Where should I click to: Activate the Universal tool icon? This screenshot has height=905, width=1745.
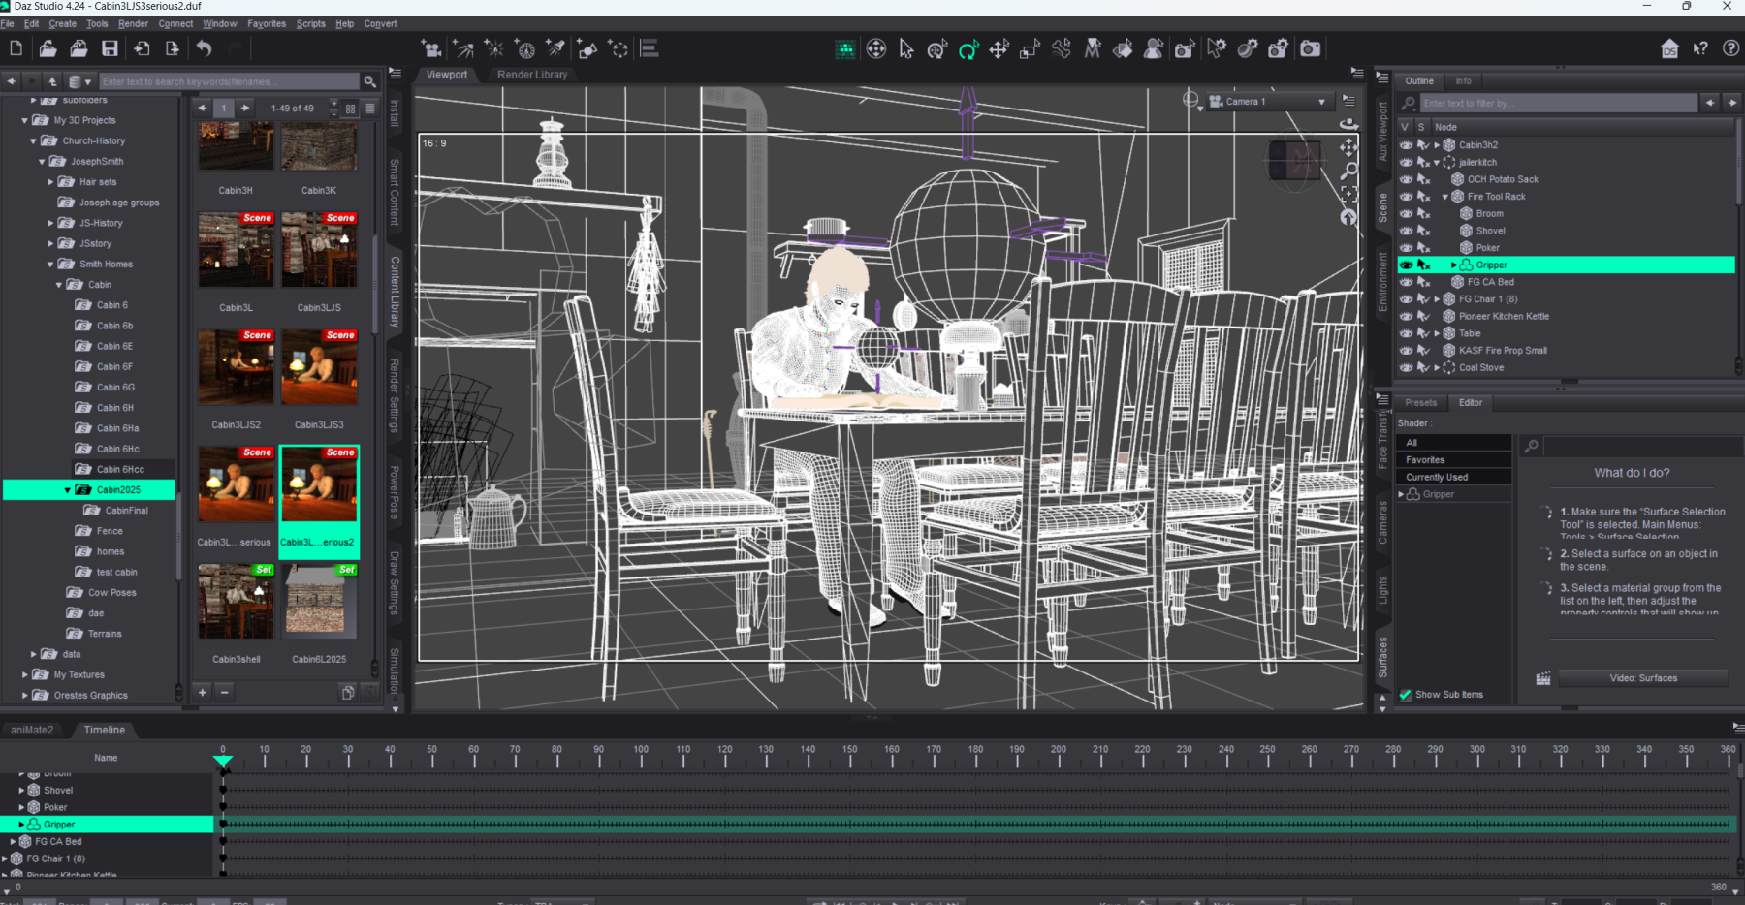tap(936, 49)
